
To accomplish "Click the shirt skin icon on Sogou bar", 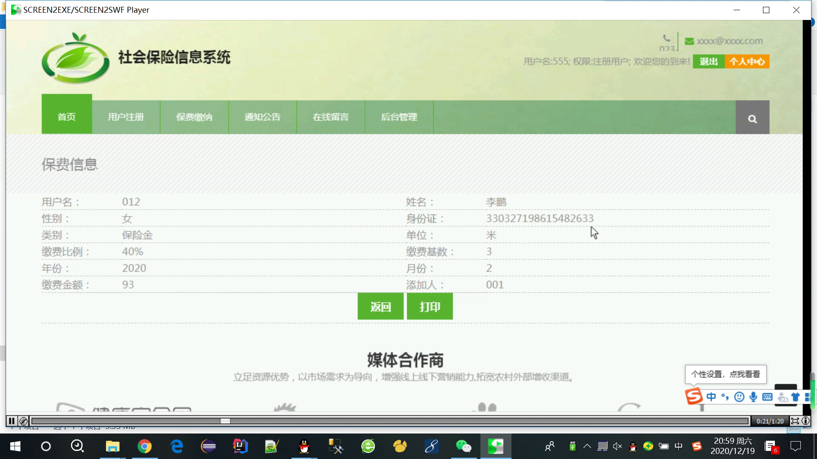I will (795, 397).
